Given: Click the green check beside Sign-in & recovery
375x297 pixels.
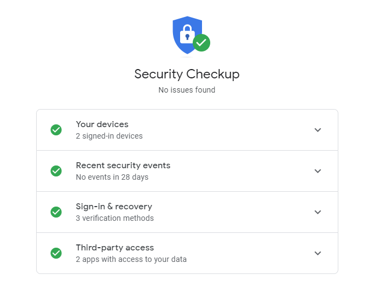Looking at the screenshot, I should click(56, 212).
